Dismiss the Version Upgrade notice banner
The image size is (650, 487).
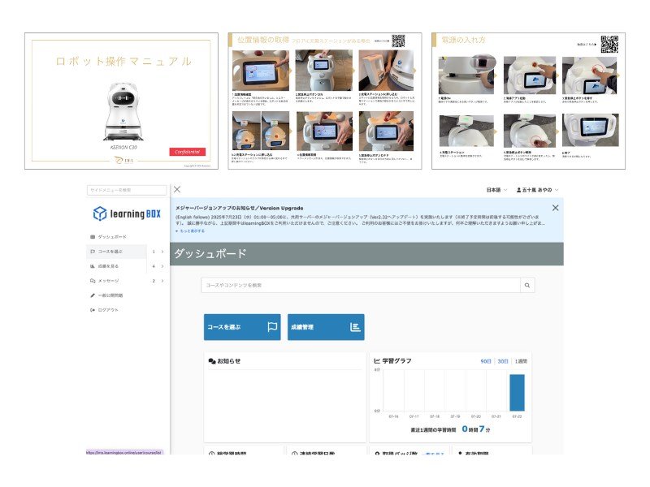[x=554, y=208]
